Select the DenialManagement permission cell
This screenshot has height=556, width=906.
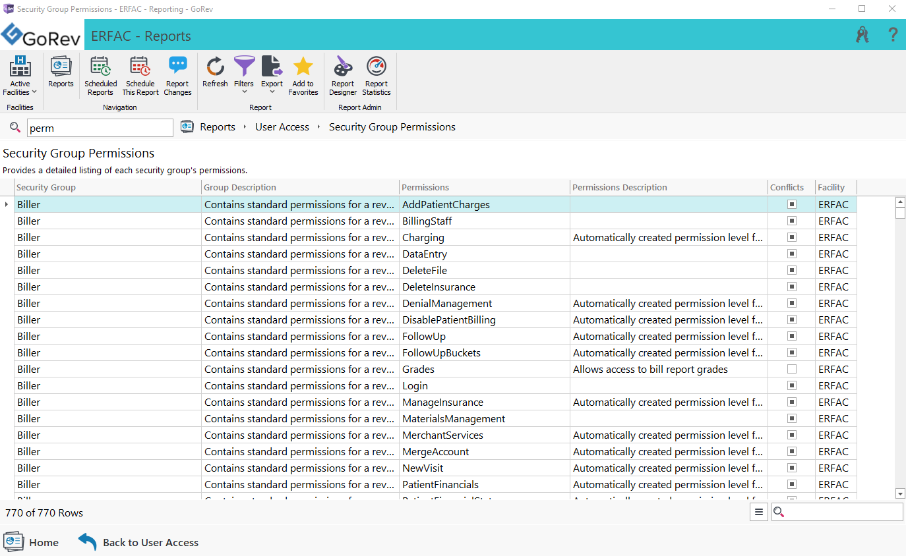485,303
